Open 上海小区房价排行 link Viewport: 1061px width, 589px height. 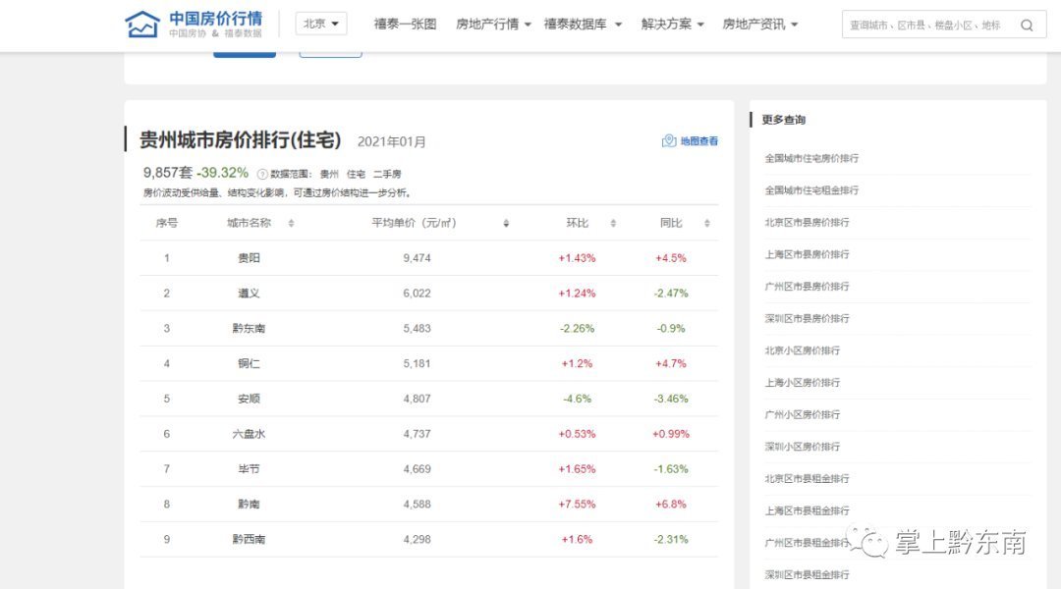pos(802,382)
